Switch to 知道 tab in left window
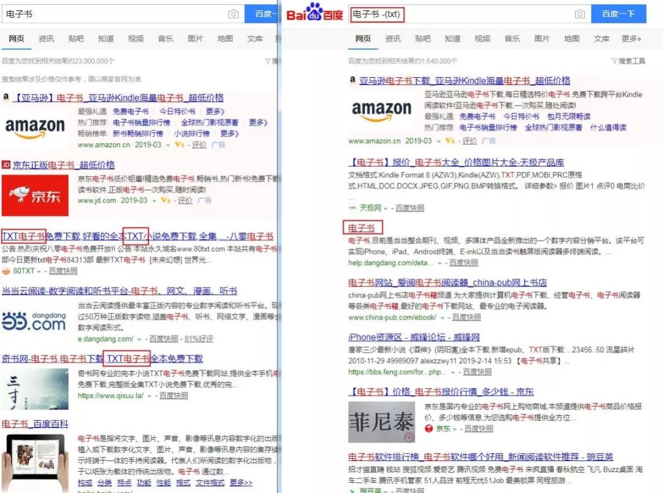Screen dimensions: 663x493 point(106,39)
